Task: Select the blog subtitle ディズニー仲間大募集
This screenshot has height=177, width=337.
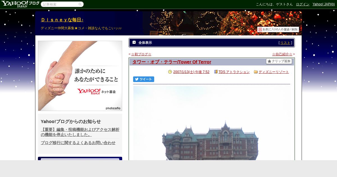Action: tap(81, 28)
